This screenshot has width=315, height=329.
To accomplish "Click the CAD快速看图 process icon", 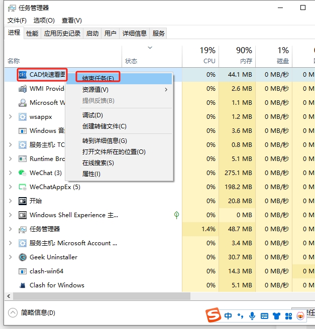I will 23,75.
